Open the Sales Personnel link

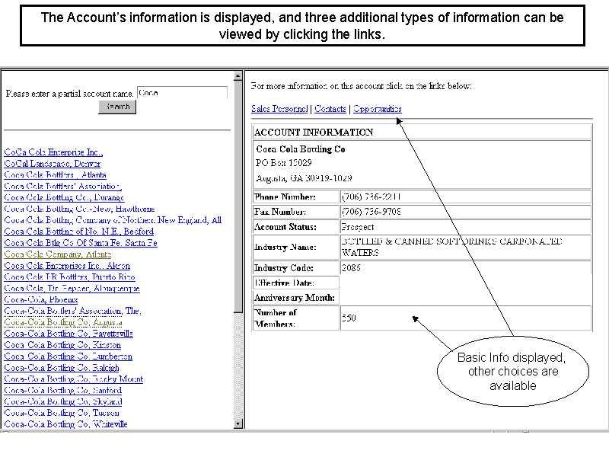(x=279, y=109)
